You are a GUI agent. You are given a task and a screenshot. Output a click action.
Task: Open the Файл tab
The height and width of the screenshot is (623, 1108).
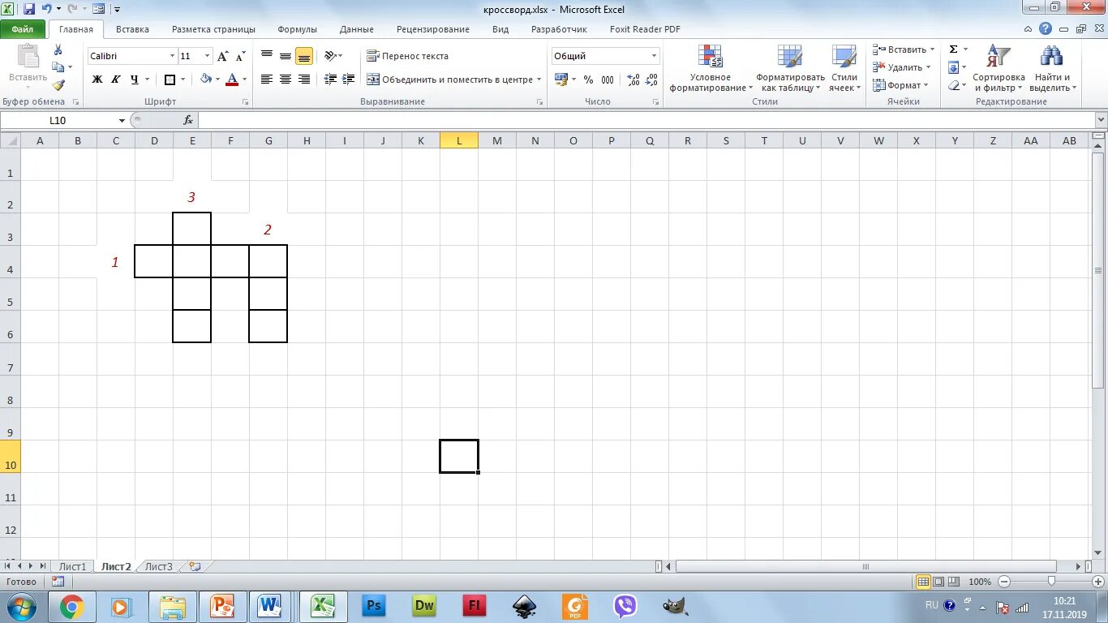23,29
